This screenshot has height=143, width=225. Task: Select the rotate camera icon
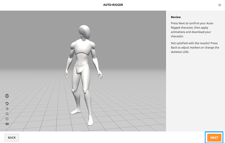7,104
